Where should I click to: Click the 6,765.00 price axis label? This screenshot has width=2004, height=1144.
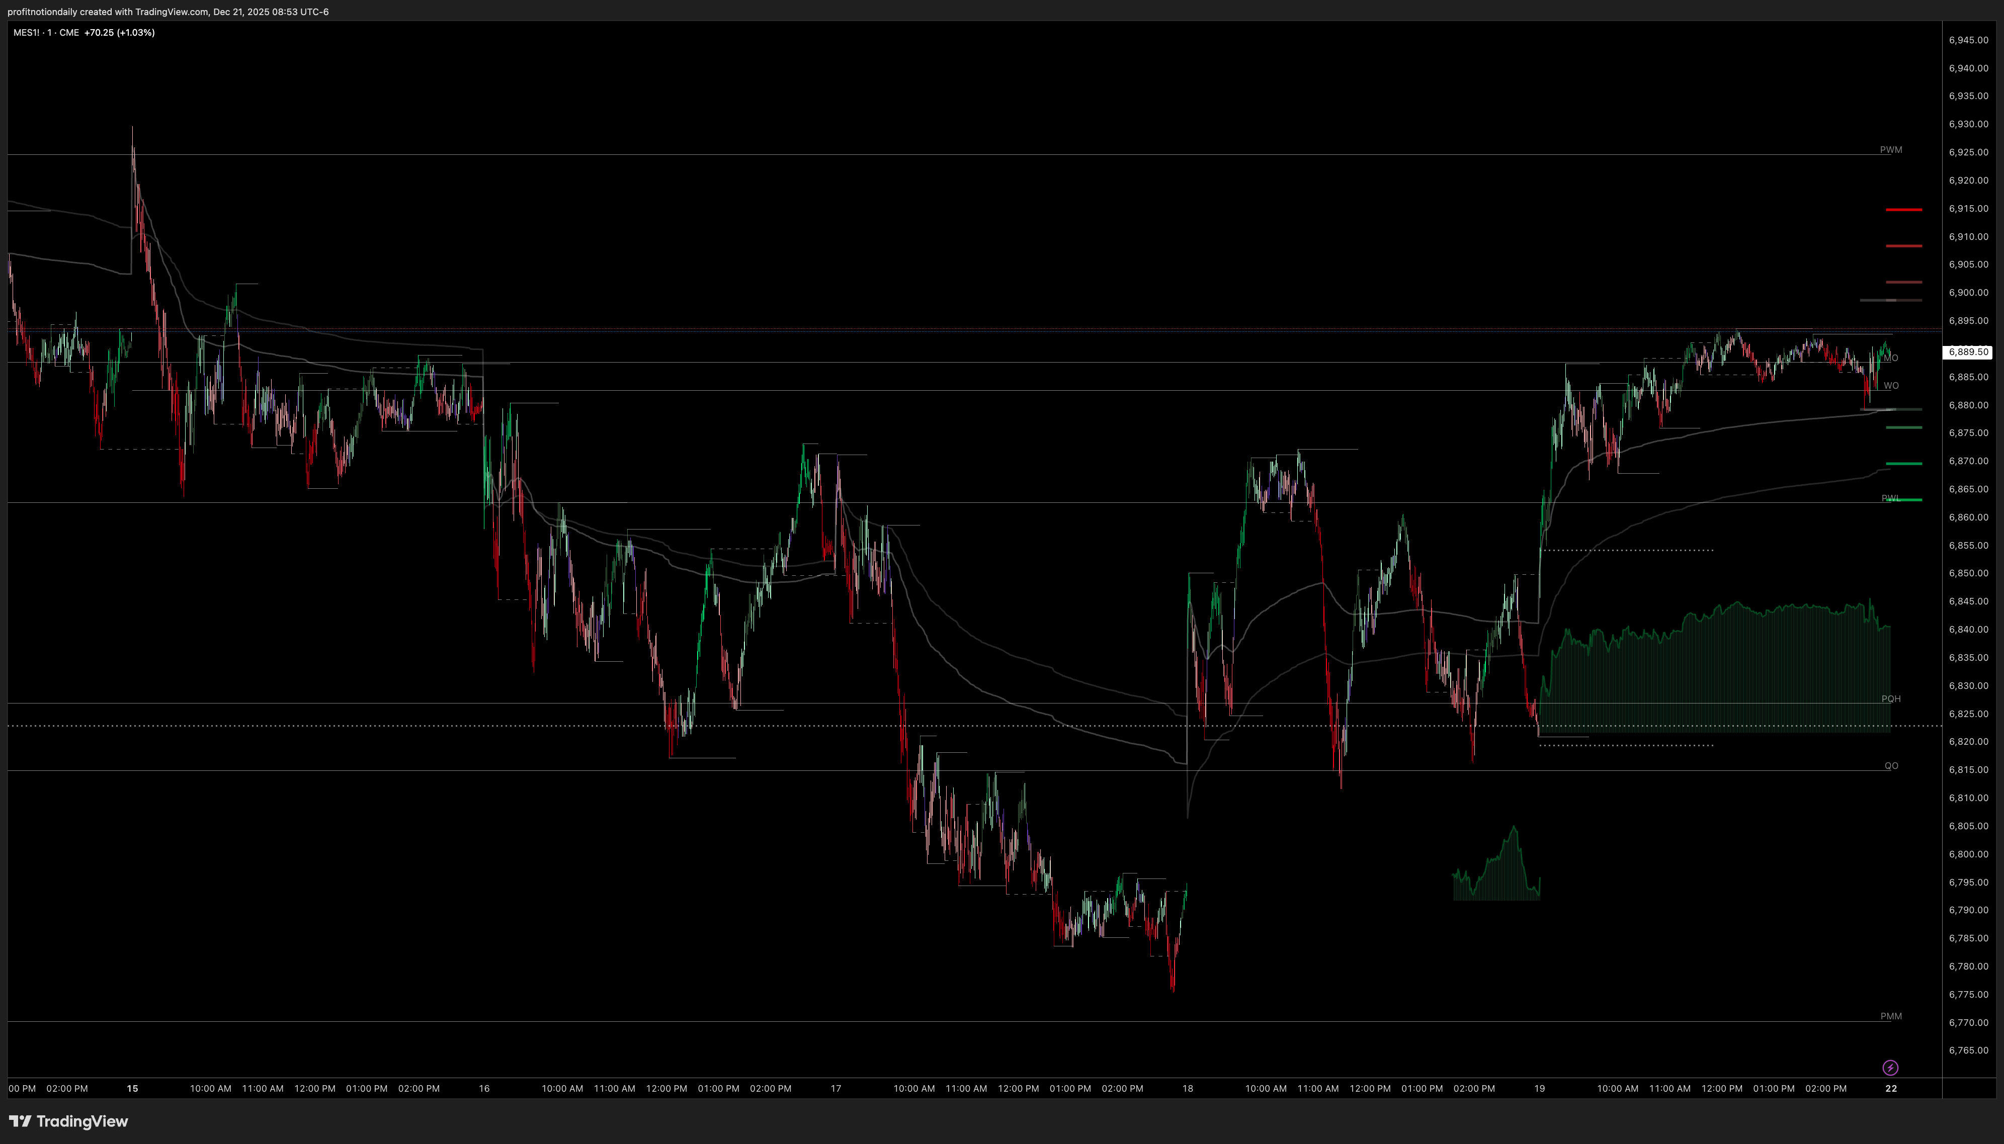click(1968, 1050)
